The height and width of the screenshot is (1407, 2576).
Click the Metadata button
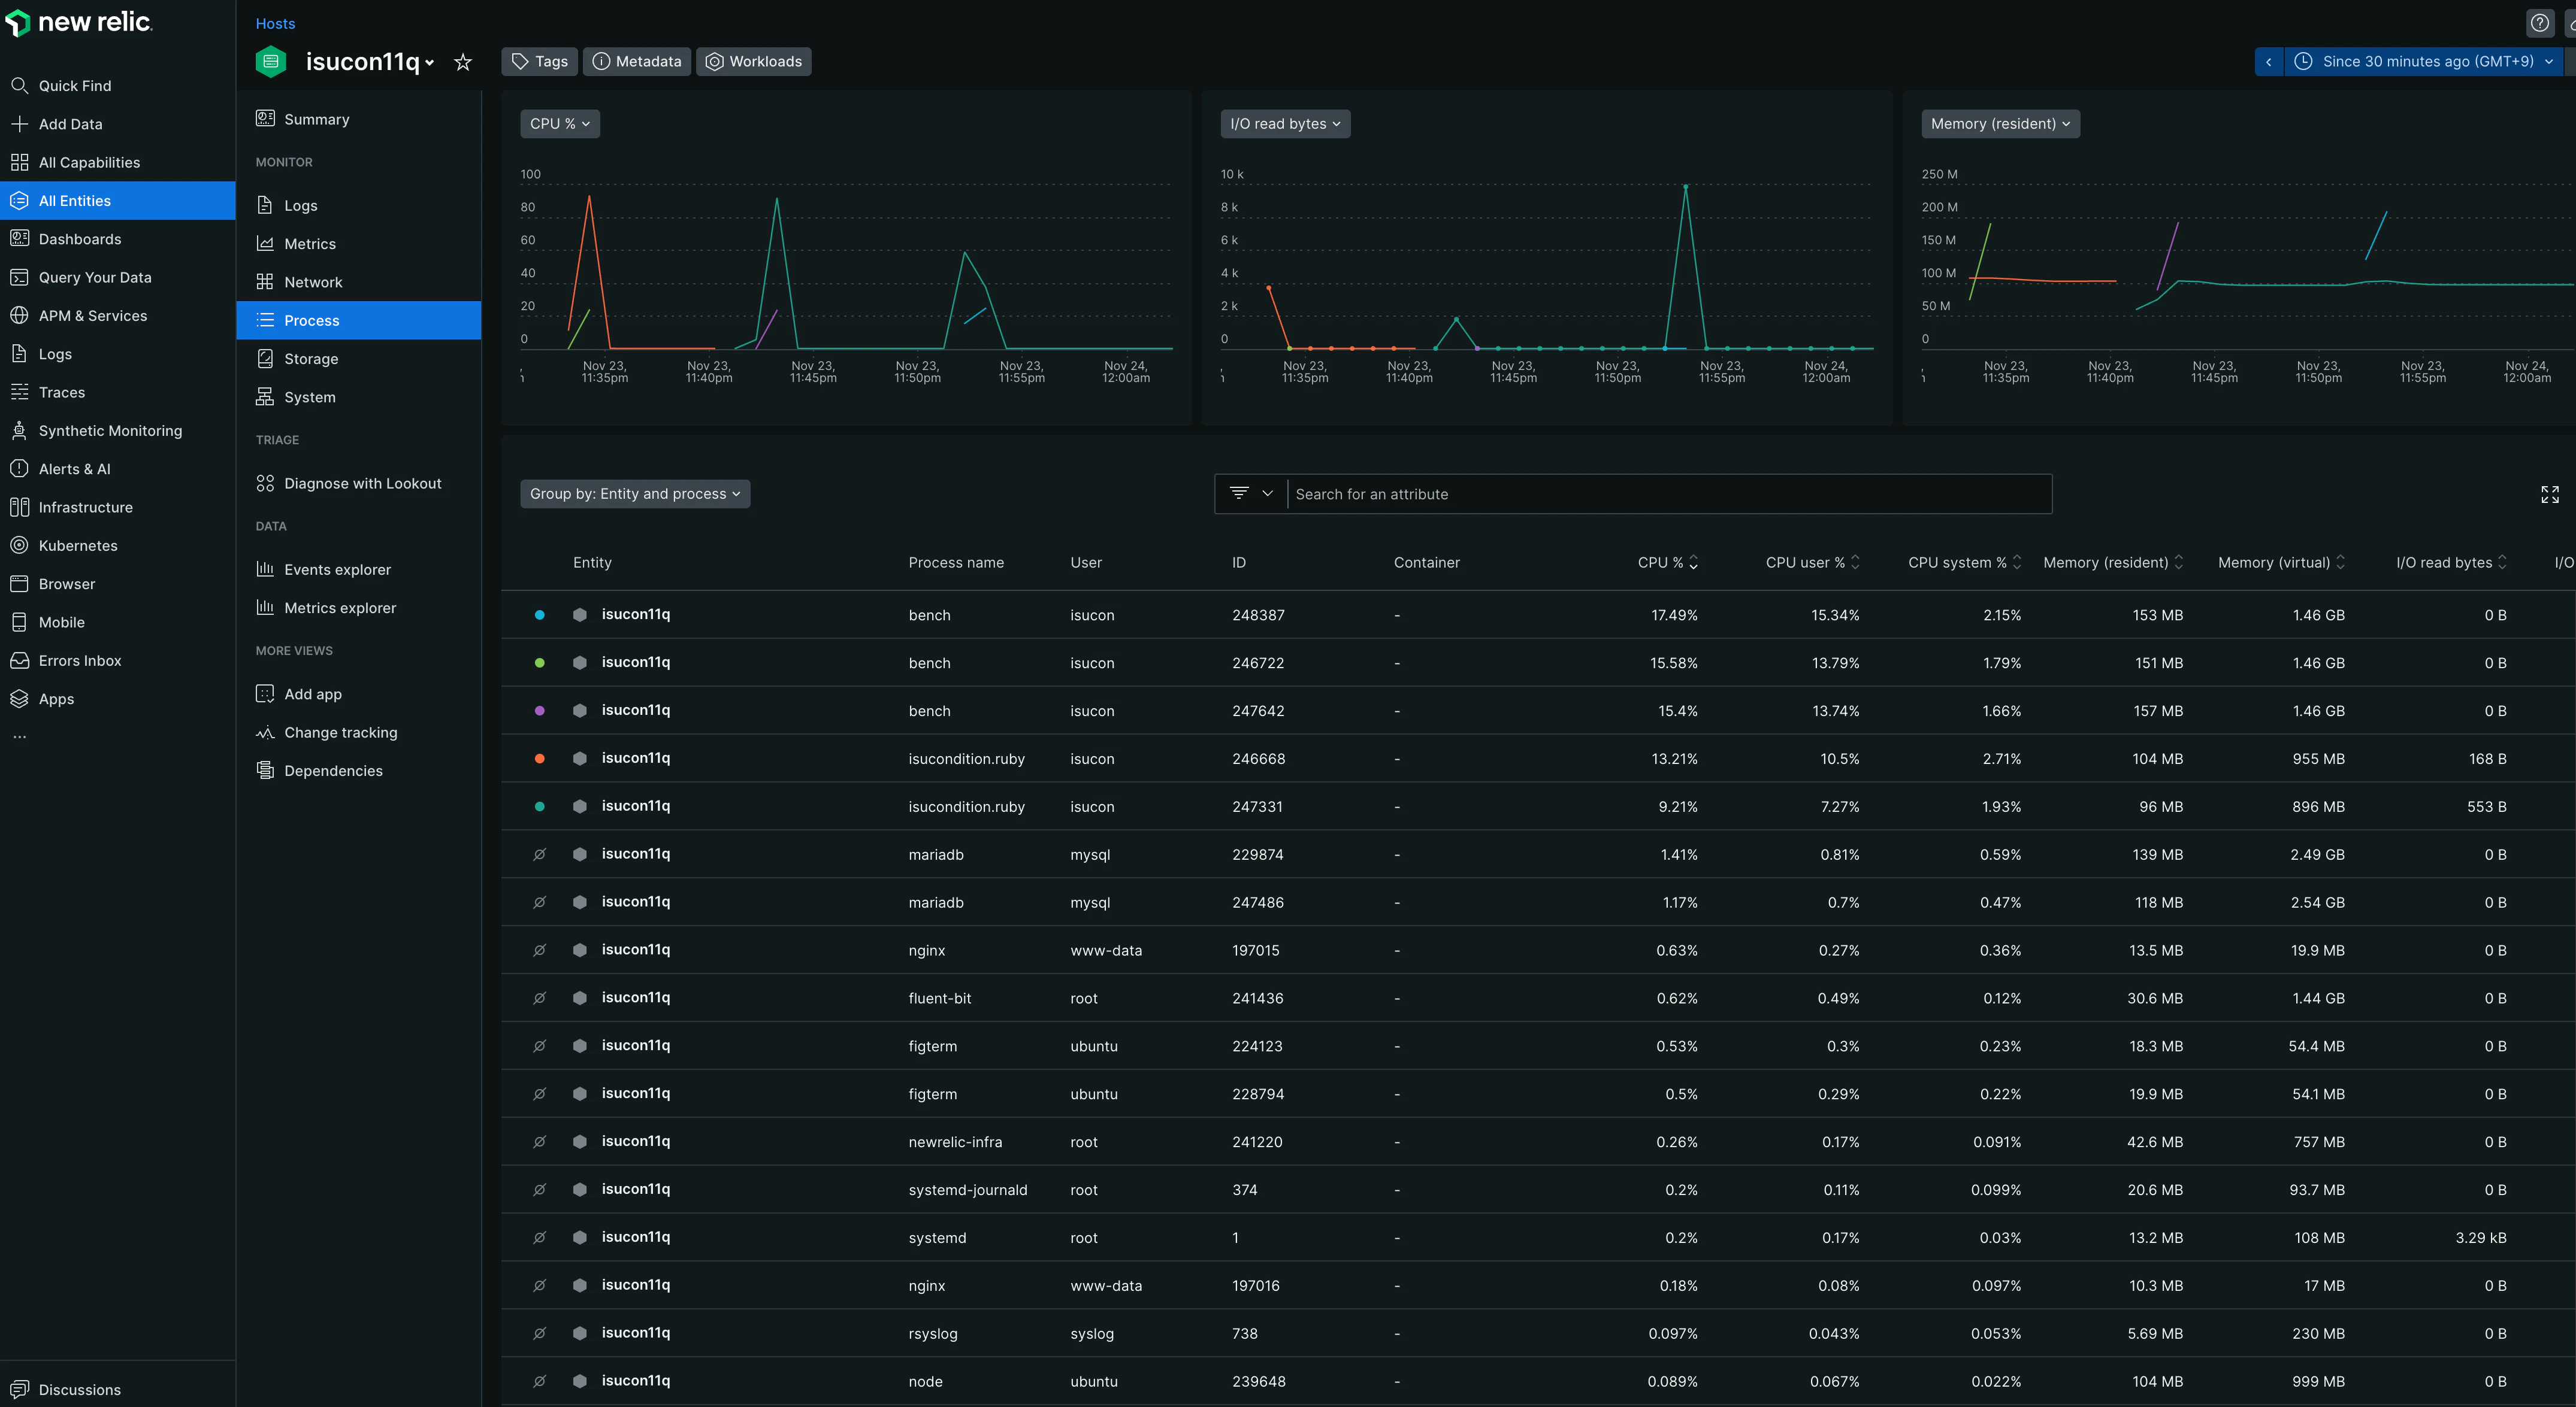tap(637, 62)
